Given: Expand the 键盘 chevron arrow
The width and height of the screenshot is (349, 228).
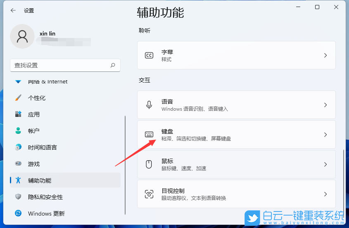Looking at the screenshot, I should tap(325, 135).
